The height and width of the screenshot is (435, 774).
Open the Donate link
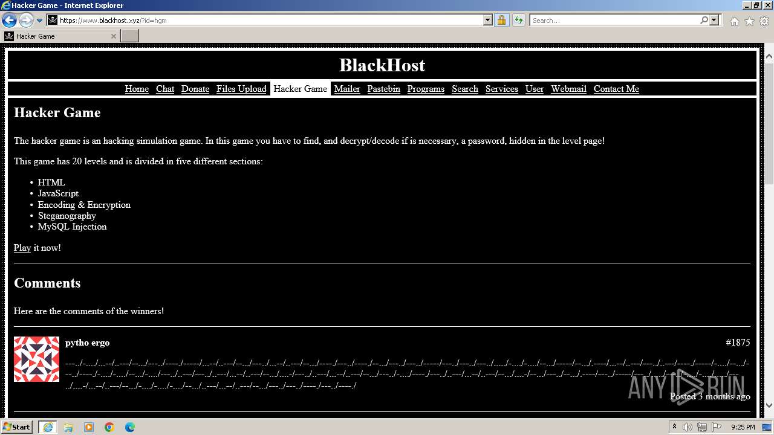tap(195, 89)
